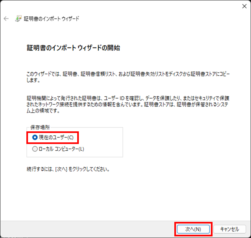251x238 pixels.
Task: Select the 現在のユーザー(C) radio button
Action: pyautogui.click(x=35, y=138)
